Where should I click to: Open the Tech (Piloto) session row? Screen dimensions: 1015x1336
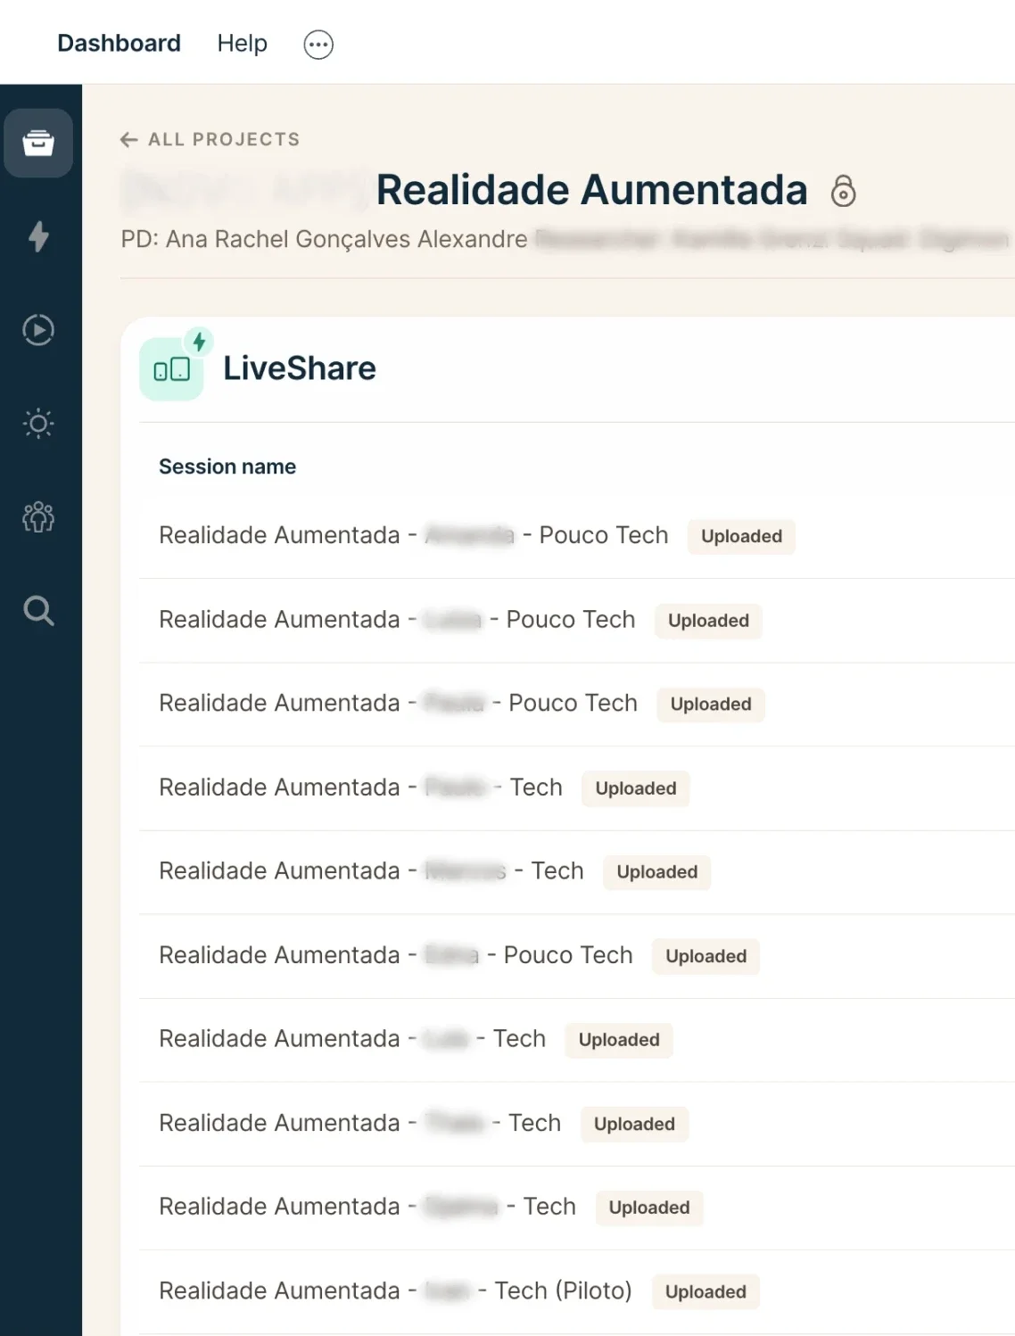tap(577, 1291)
